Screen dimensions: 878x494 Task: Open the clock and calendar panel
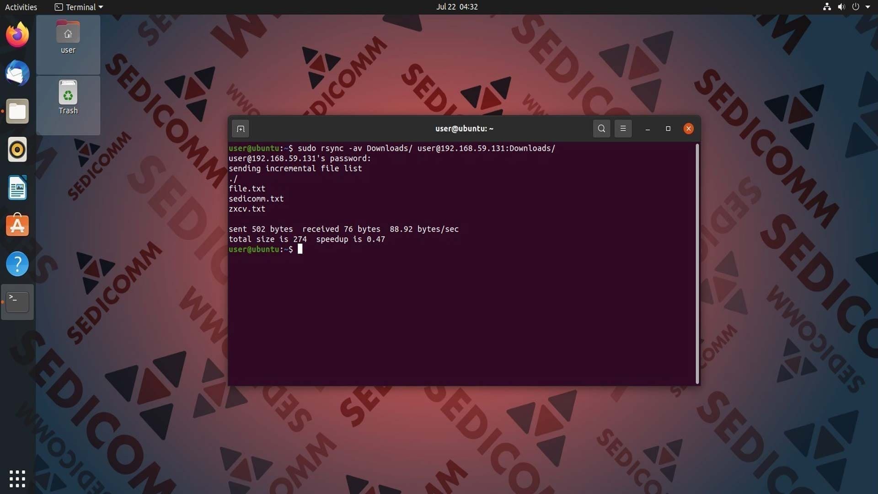coord(457,7)
